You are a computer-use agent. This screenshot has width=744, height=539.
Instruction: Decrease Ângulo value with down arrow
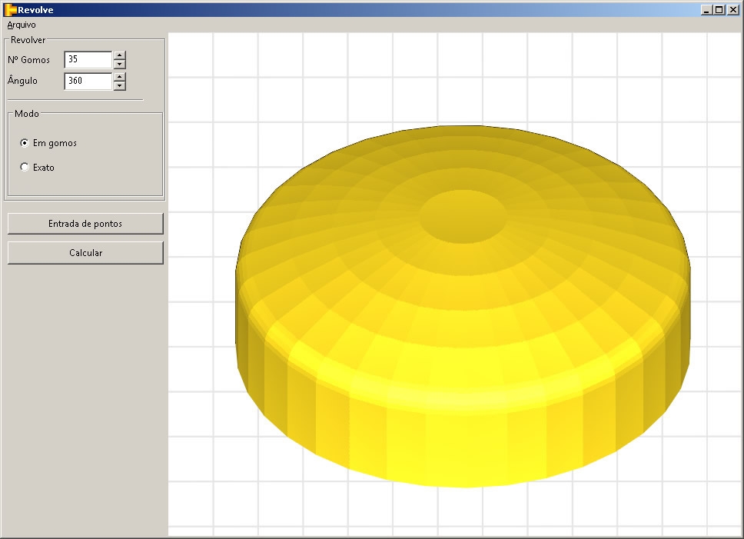click(x=119, y=85)
